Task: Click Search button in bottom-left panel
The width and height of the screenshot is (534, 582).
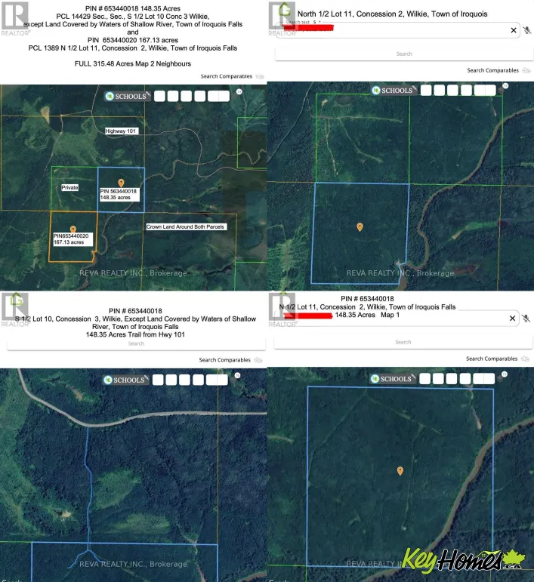Action: point(136,343)
